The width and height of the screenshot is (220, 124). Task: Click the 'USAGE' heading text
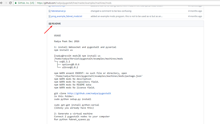57,36
